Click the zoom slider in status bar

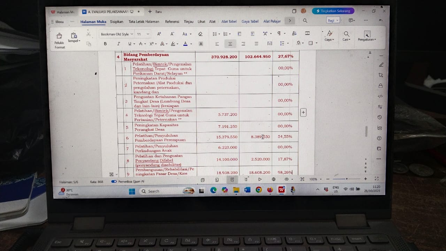(346, 179)
